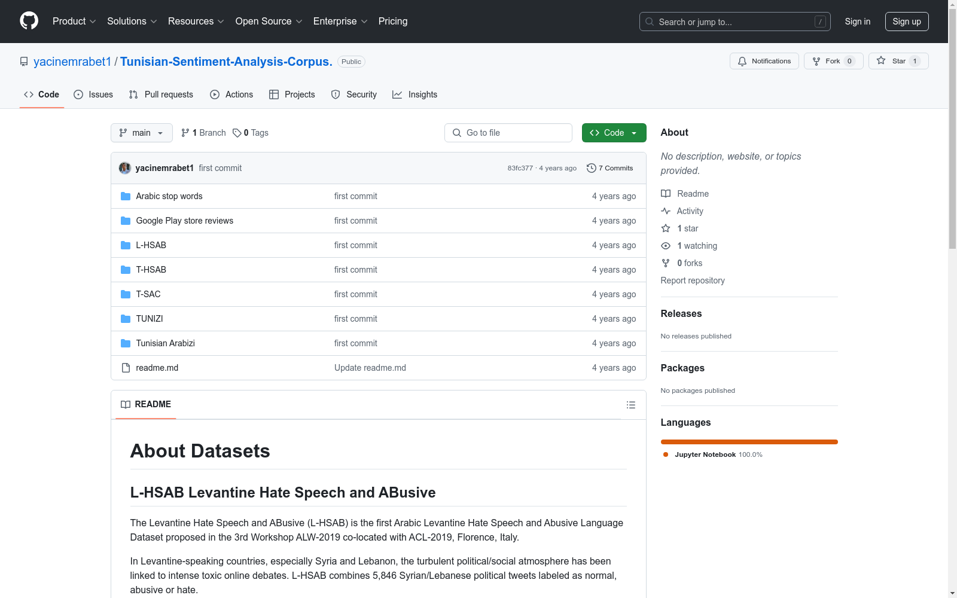Expand the Open Source menu
This screenshot has height=598, width=957.
coord(269,21)
